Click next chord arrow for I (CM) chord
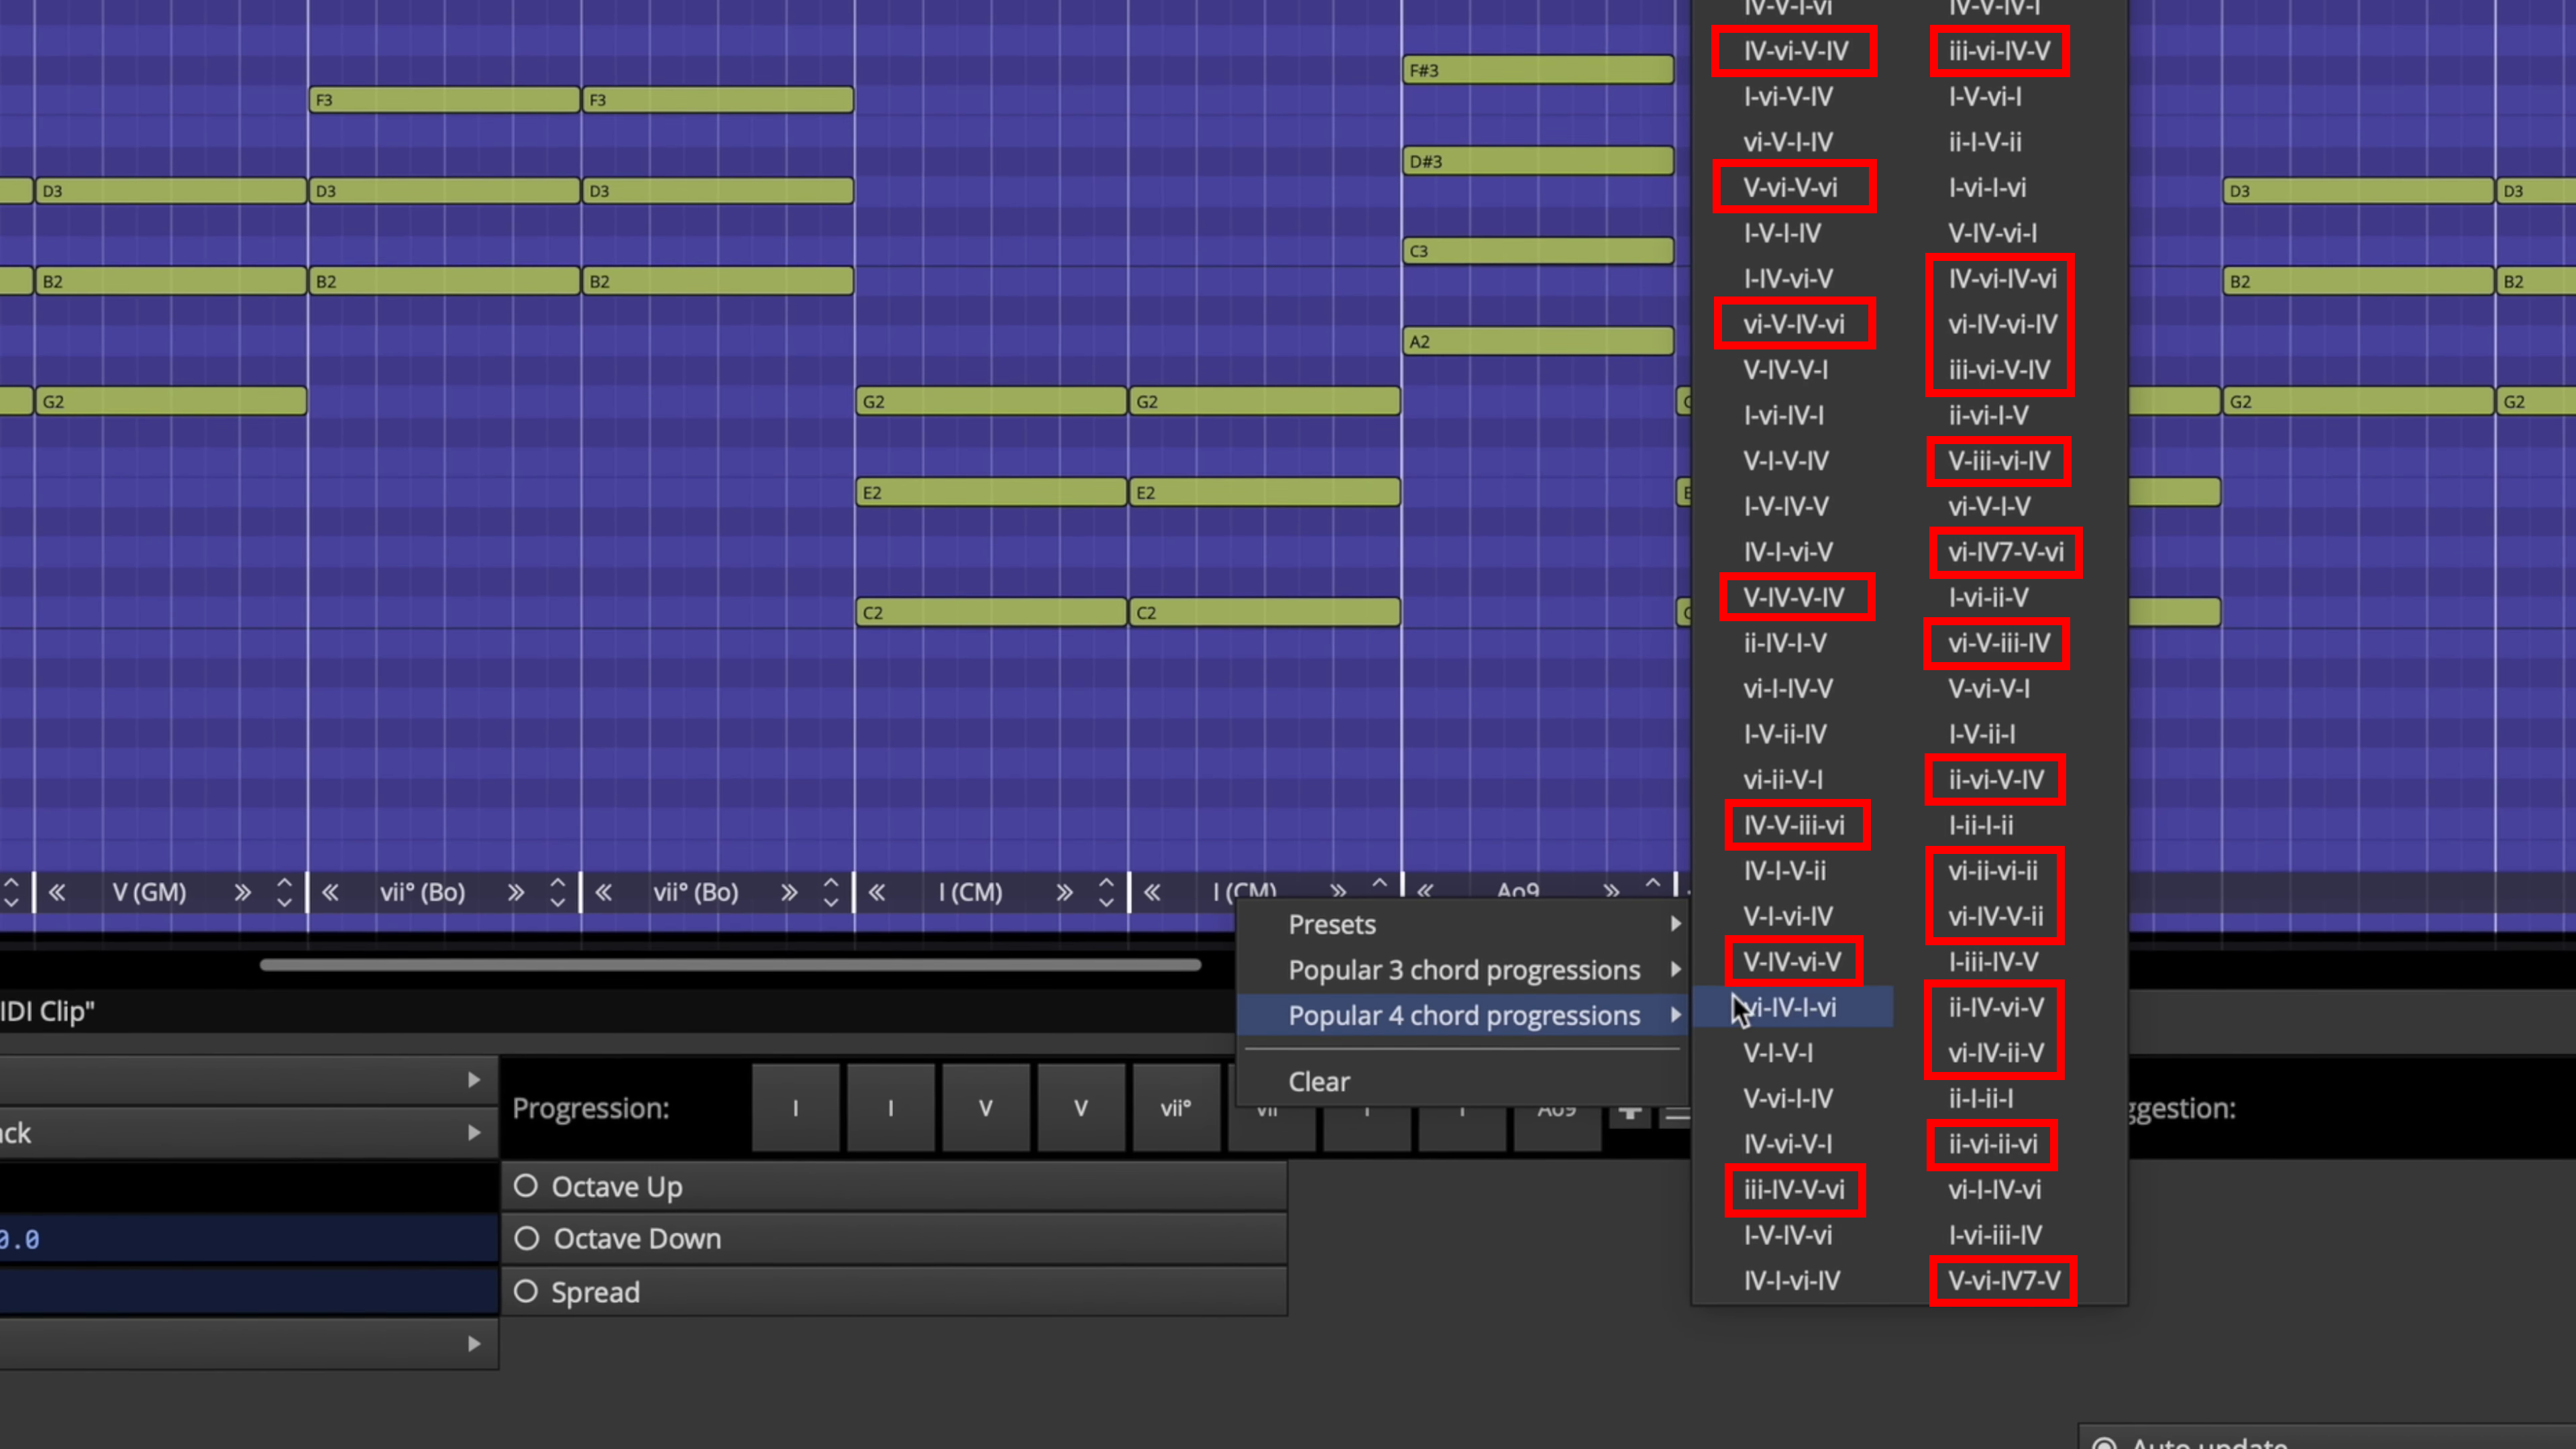This screenshot has width=2576, height=1449. [x=1064, y=892]
